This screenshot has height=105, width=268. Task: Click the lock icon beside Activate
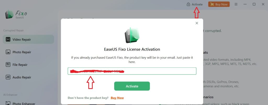tap(188, 4)
